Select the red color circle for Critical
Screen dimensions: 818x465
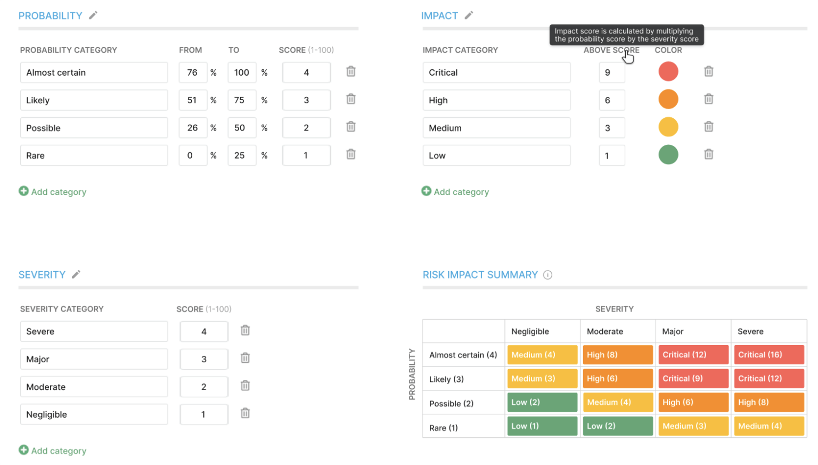click(x=668, y=71)
